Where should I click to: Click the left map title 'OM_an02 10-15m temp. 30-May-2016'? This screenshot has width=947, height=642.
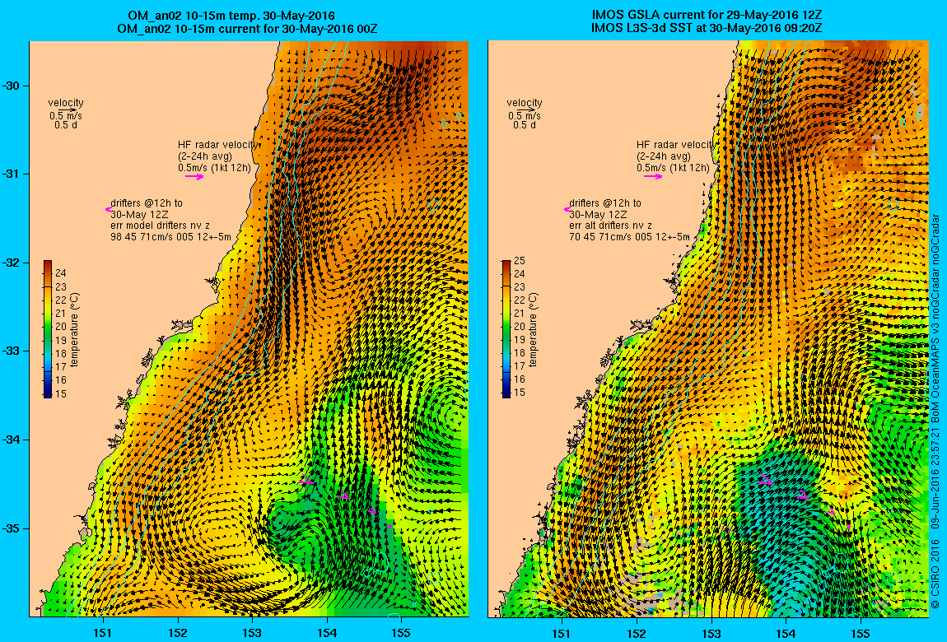pyautogui.click(x=231, y=16)
